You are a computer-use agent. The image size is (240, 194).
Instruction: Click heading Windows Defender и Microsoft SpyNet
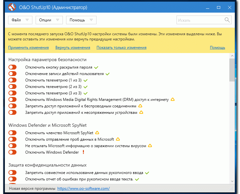tap(47, 125)
